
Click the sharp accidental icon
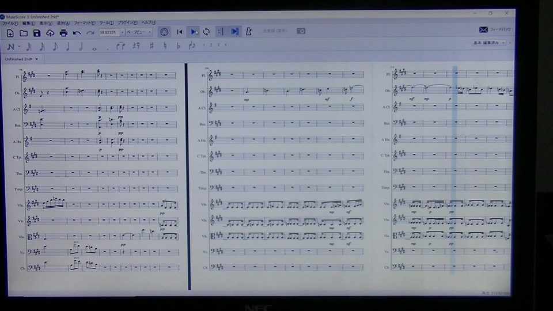(151, 45)
